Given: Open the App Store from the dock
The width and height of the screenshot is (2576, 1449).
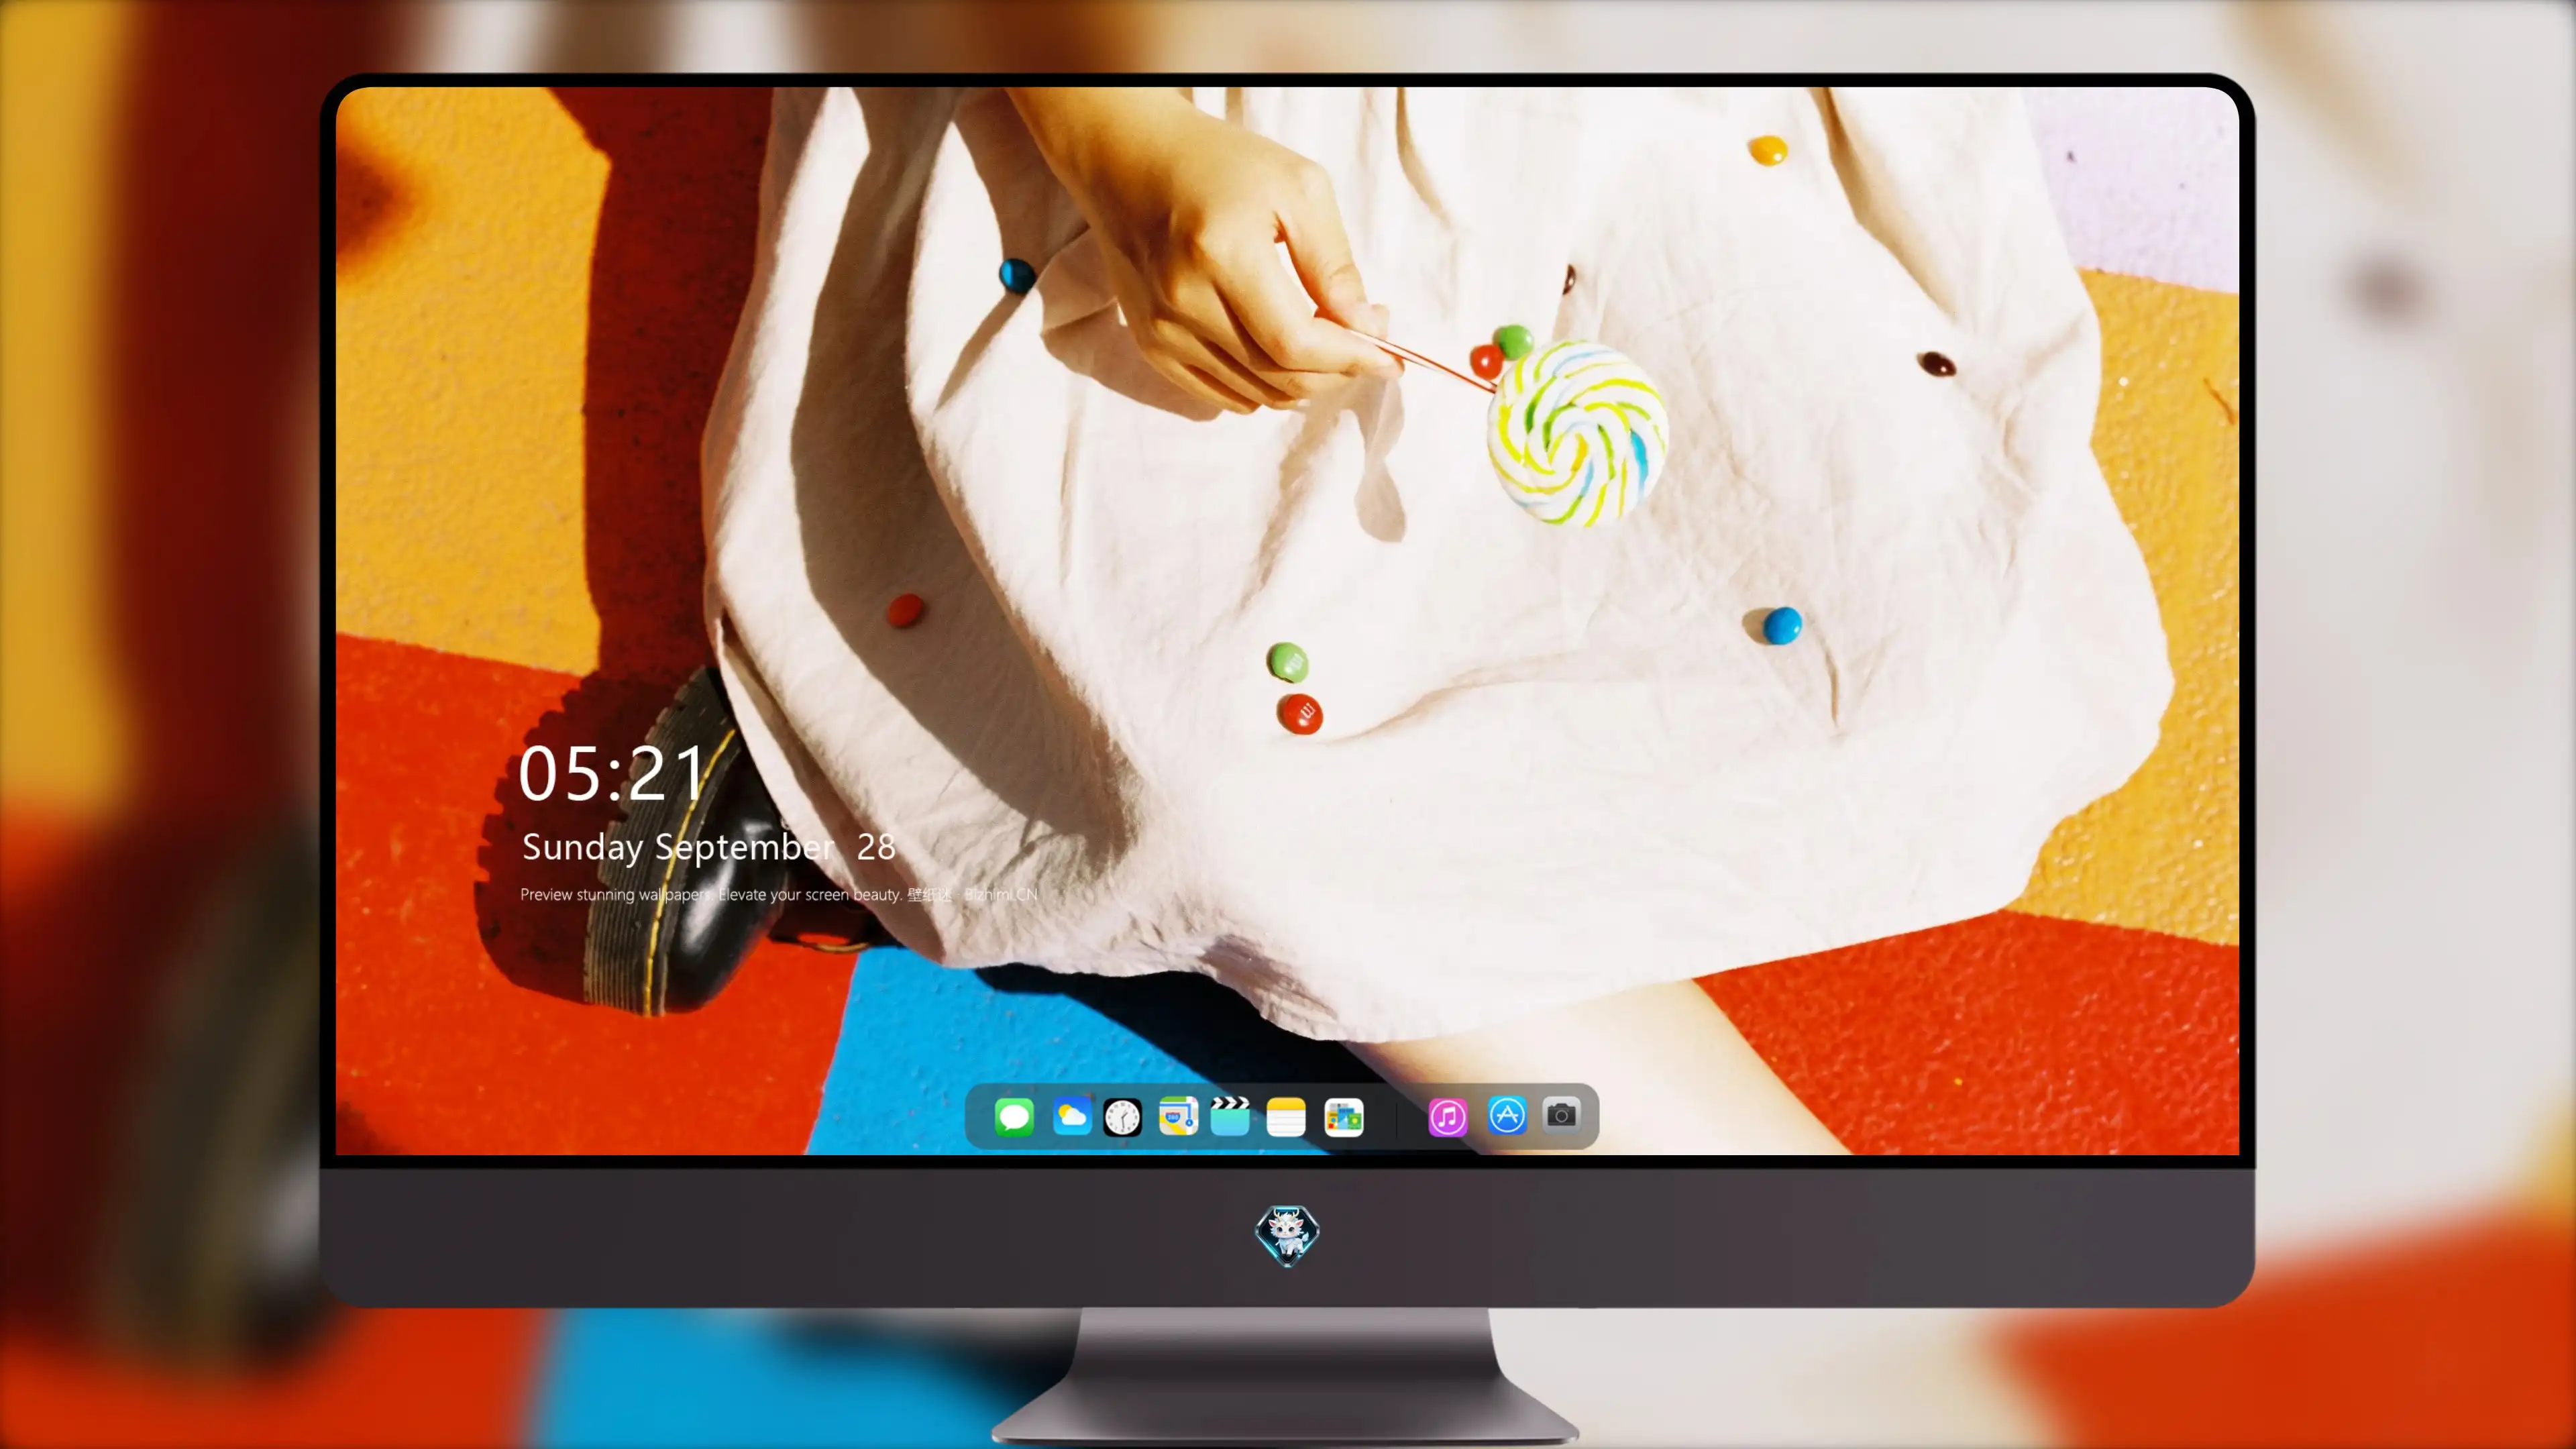Looking at the screenshot, I should click(1506, 1115).
